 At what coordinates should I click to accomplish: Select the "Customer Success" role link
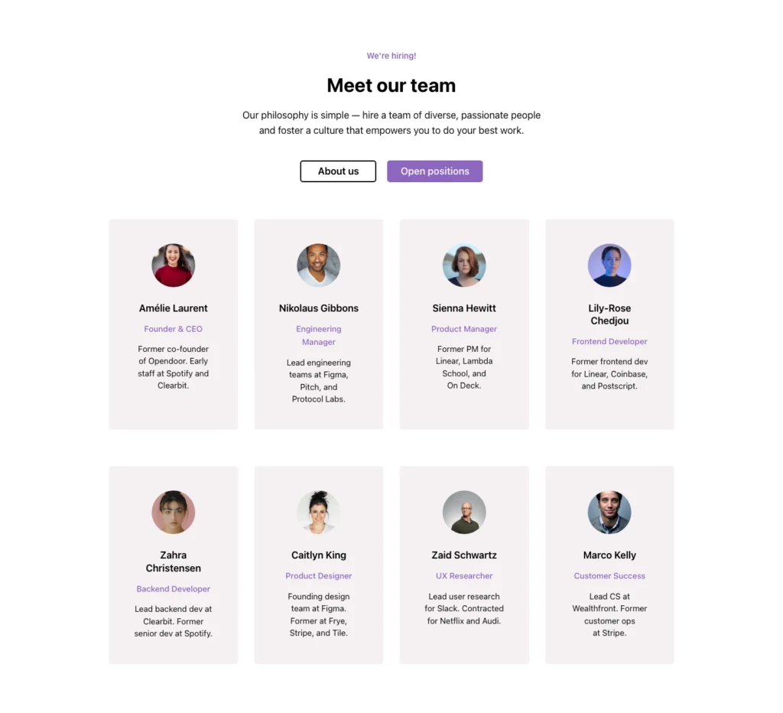tap(609, 575)
